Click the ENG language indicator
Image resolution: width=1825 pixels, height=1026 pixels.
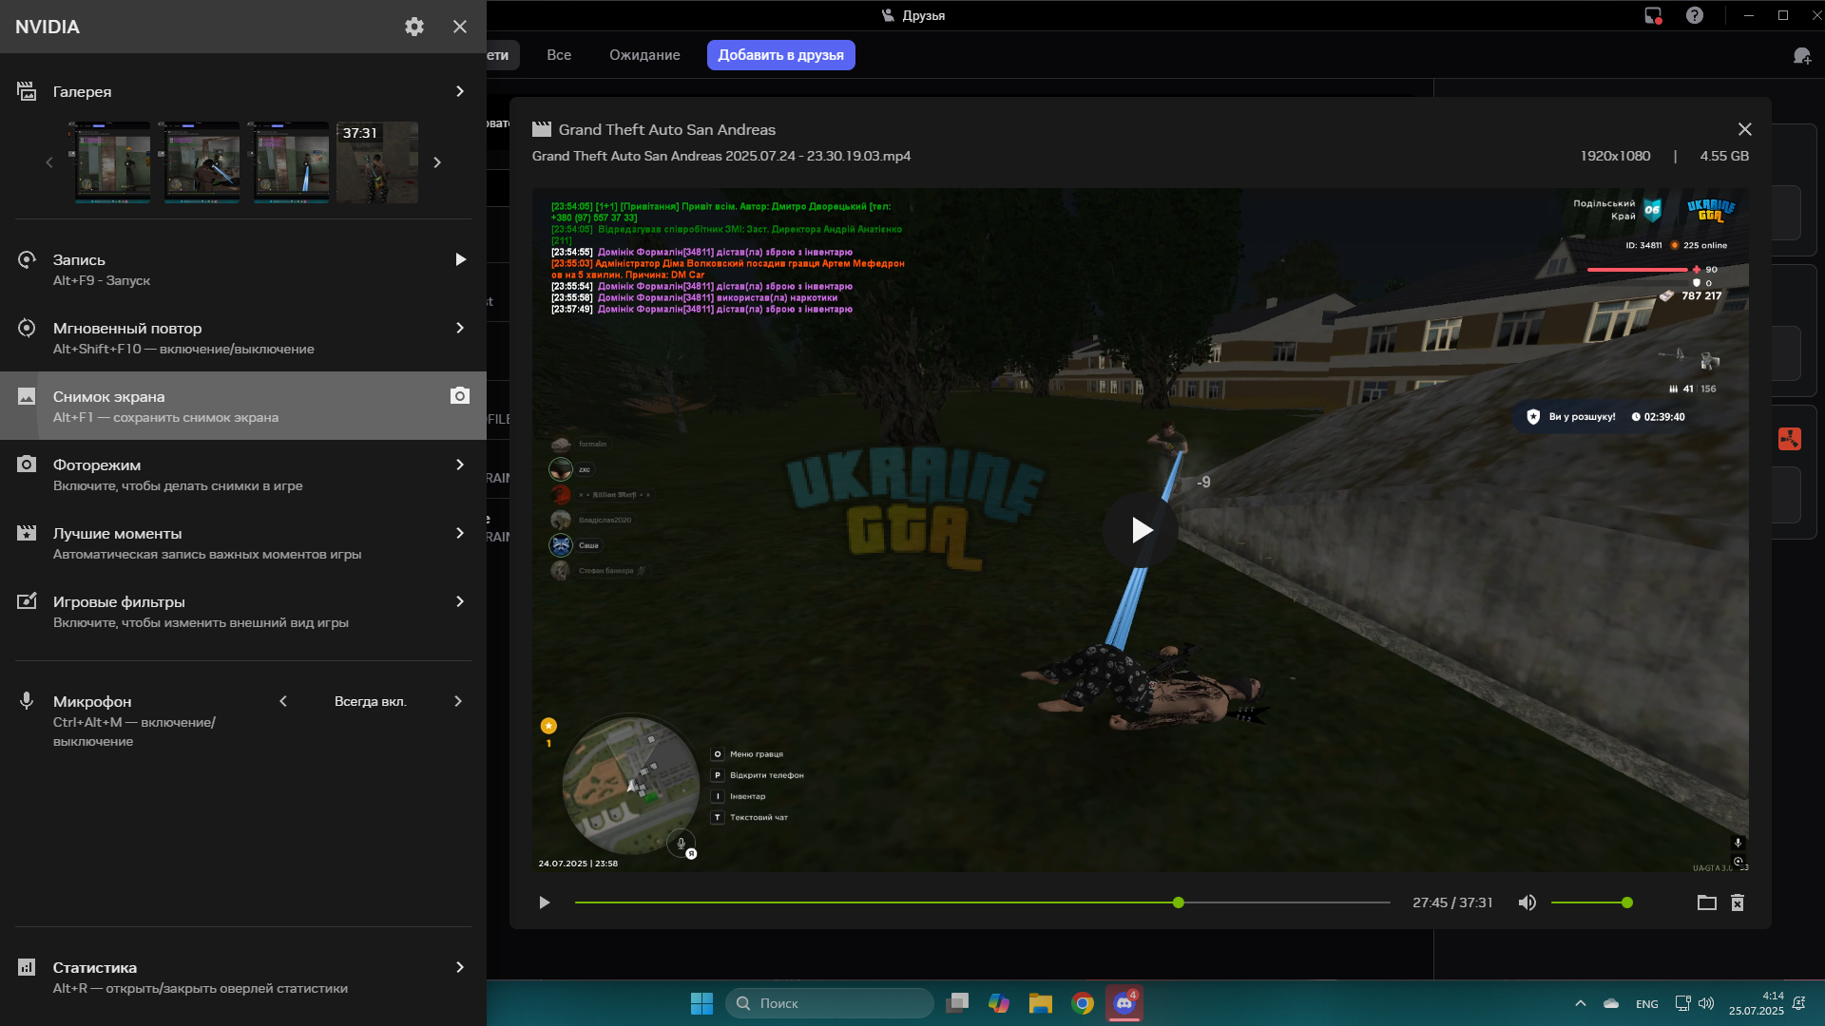point(1647,1004)
